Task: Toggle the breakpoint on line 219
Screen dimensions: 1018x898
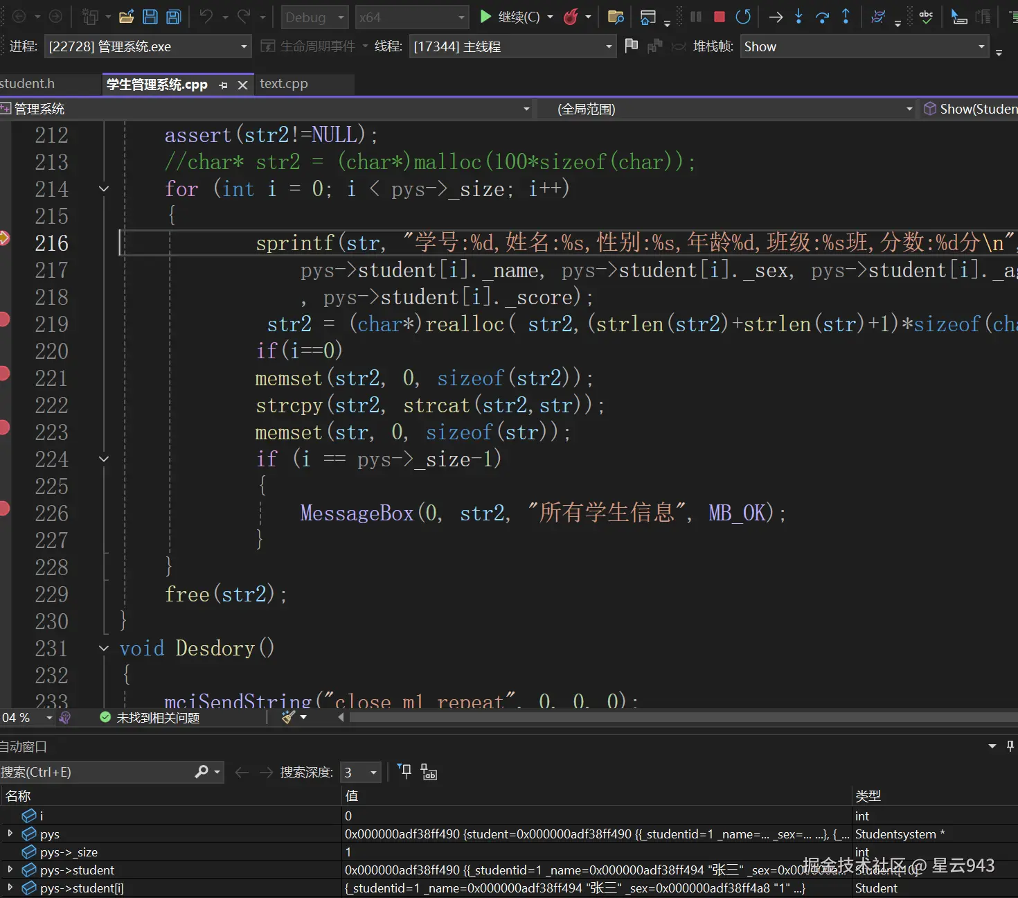Action: (x=4, y=319)
